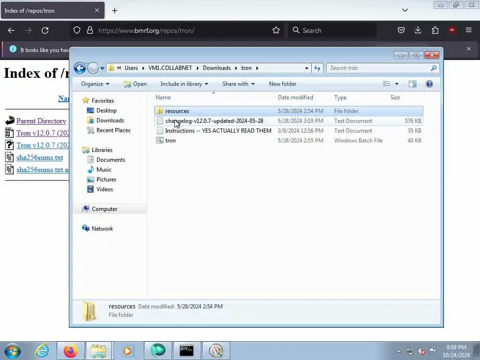Show Firefox tracking protection shield info
480x360 pixels.
pyautogui.click(x=77, y=30)
